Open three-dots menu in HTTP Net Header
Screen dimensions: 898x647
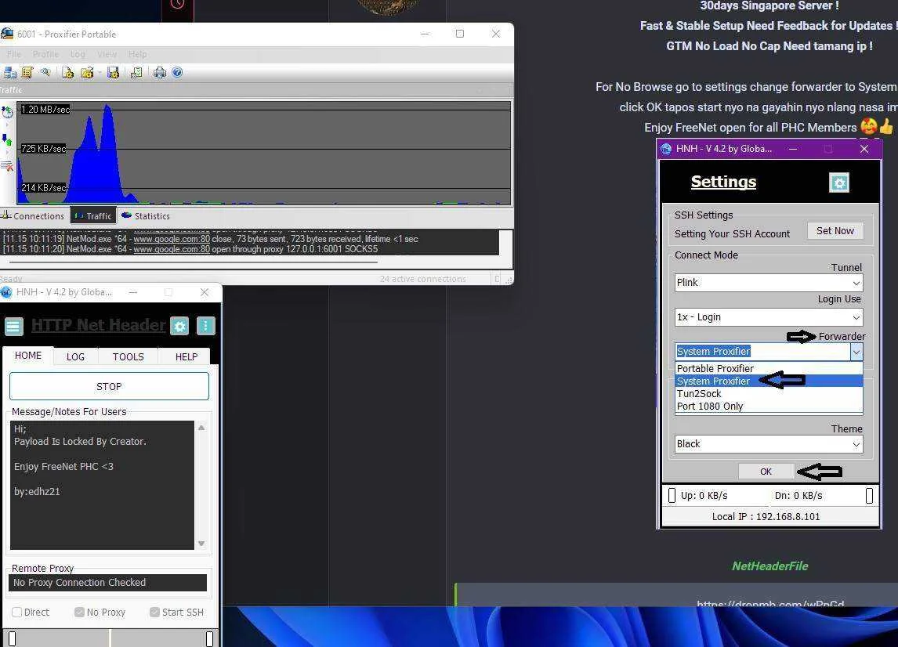pos(205,326)
